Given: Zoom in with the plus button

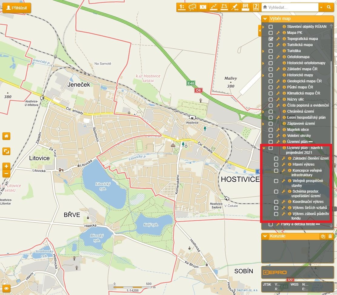Looking at the screenshot, I should click(x=6, y=166).
